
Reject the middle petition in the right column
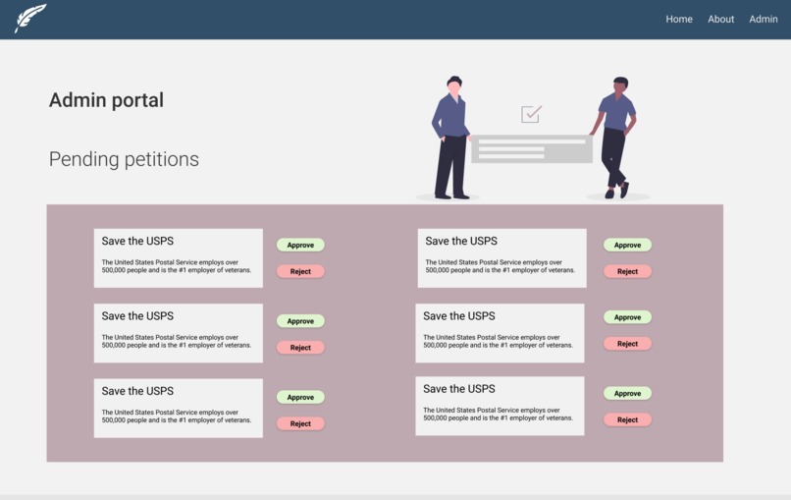coord(627,344)
